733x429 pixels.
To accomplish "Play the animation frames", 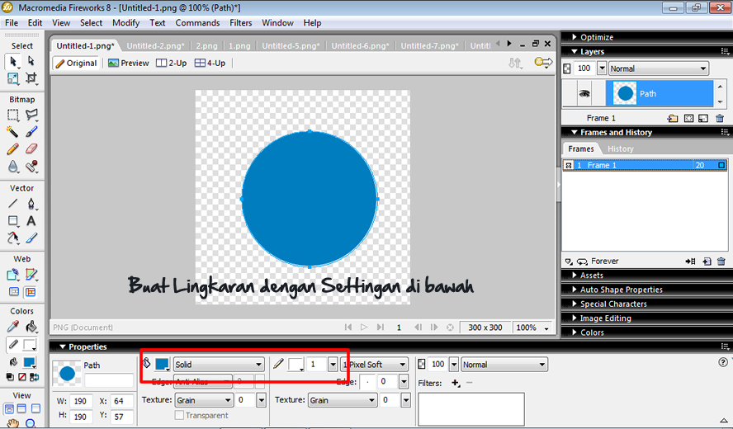I will [364, 328].
